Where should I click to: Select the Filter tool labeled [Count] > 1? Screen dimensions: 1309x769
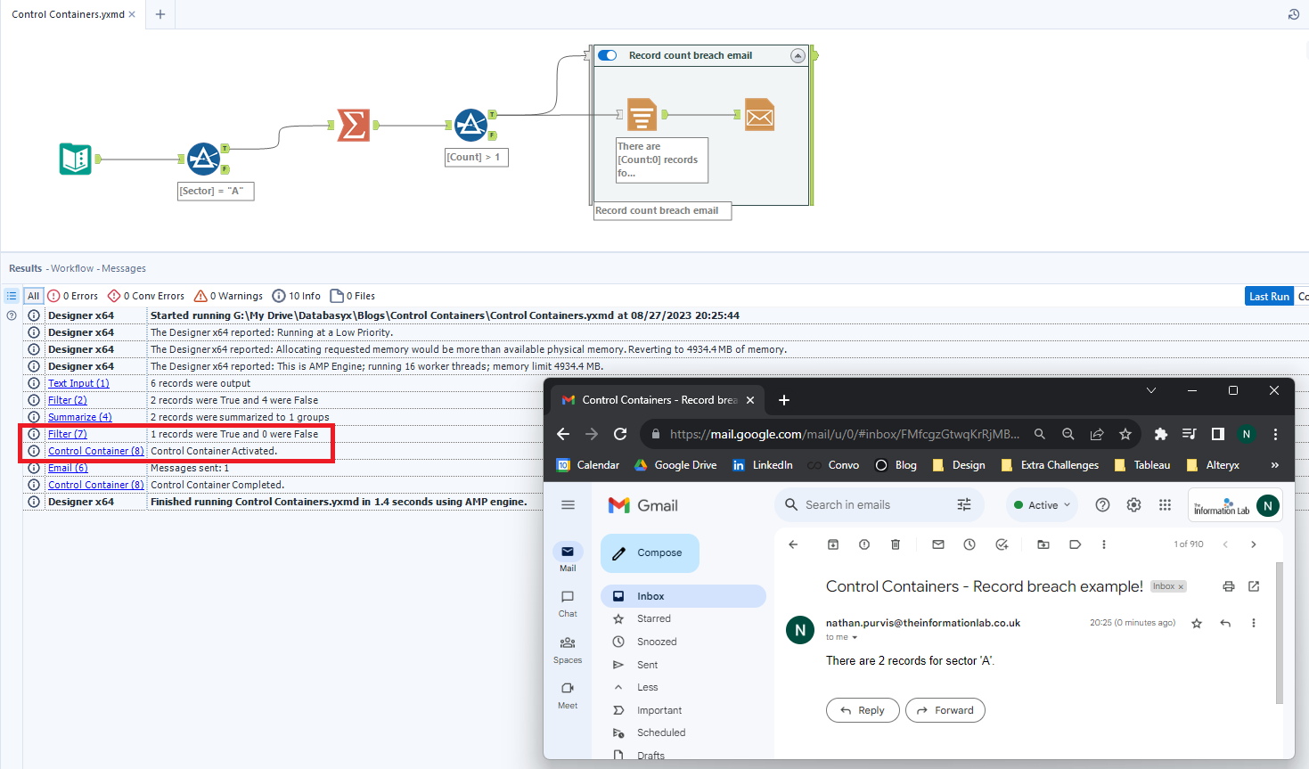coord(471,125)
